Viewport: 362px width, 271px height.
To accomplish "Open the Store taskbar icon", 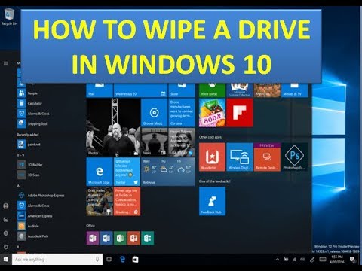I will pyautogui.click(x=135, y=259).
